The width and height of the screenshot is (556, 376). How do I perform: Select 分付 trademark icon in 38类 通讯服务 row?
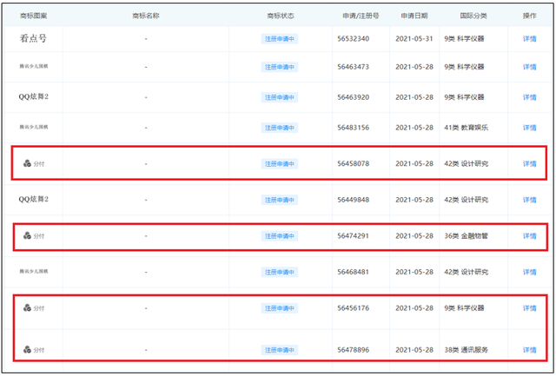pyautogui.click(x=34, y=350)
